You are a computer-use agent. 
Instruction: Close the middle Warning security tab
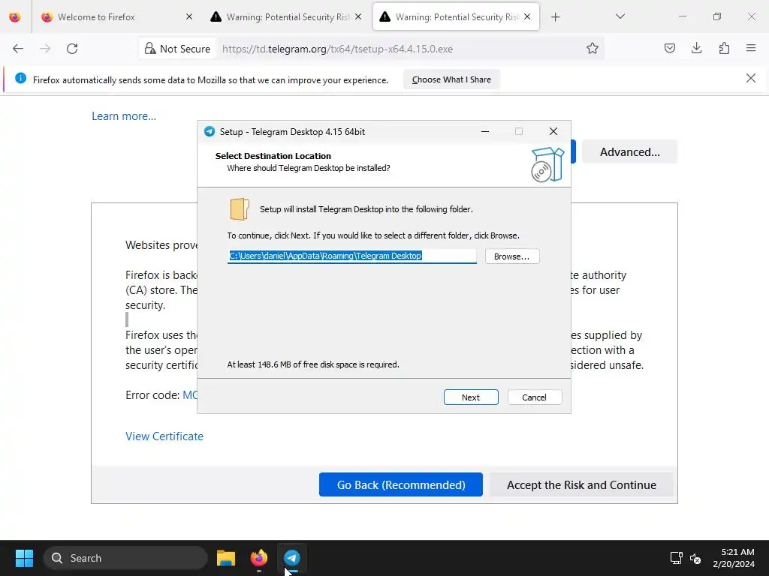358,16
